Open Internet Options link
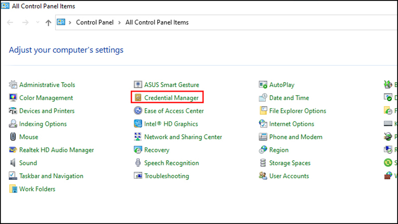The image size is (398, 224). click(x=292, y=124)
